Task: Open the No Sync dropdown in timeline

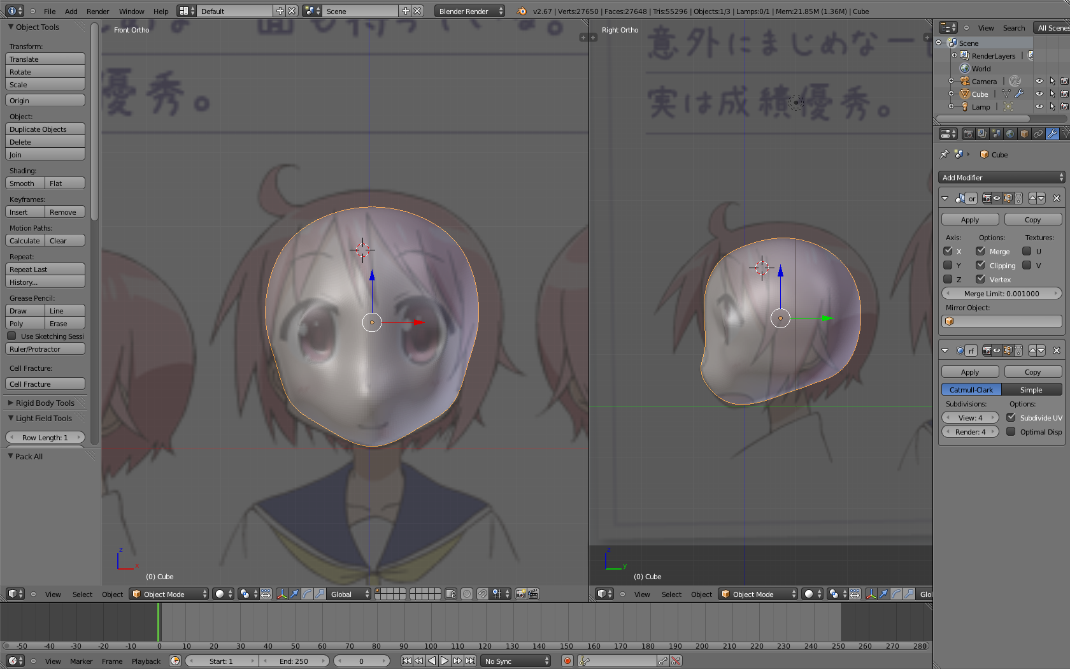Action: click(x=516, y=661)
